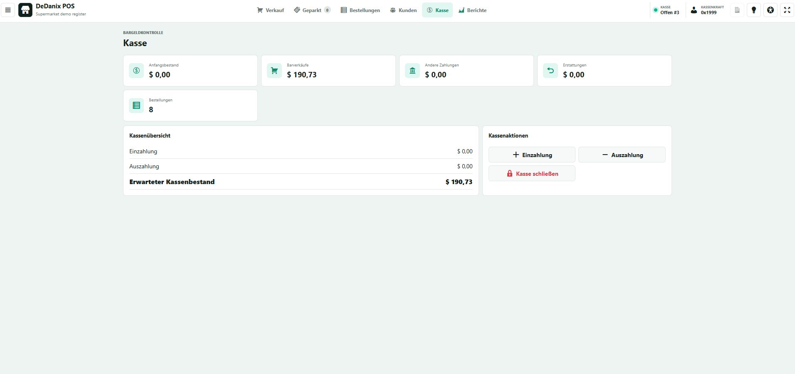
Task: Click the DeDanix POS store logo
Action: (x=25, y=10)
